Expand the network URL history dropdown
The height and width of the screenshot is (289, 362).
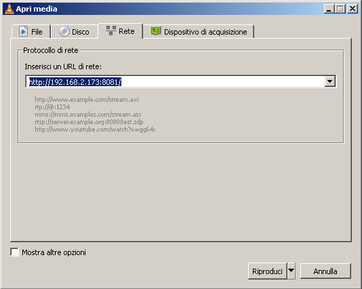coord(330,81)
